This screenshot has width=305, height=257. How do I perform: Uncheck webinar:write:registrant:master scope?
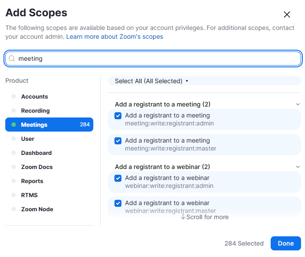coord(118,203)
